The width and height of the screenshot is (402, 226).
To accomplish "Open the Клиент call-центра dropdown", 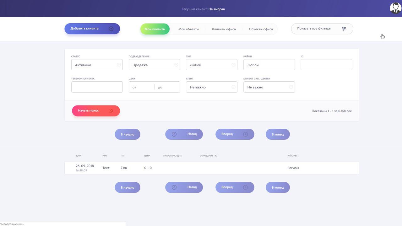I will tap(269, 87).
